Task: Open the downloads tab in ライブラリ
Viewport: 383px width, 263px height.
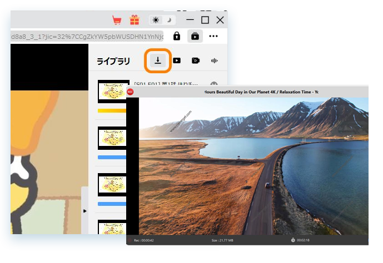Action: [x=158, y=60]
